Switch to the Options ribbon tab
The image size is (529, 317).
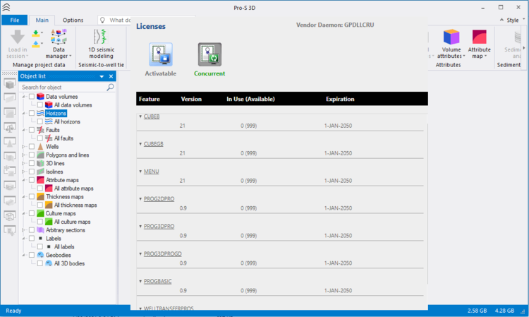click(73, 20)
